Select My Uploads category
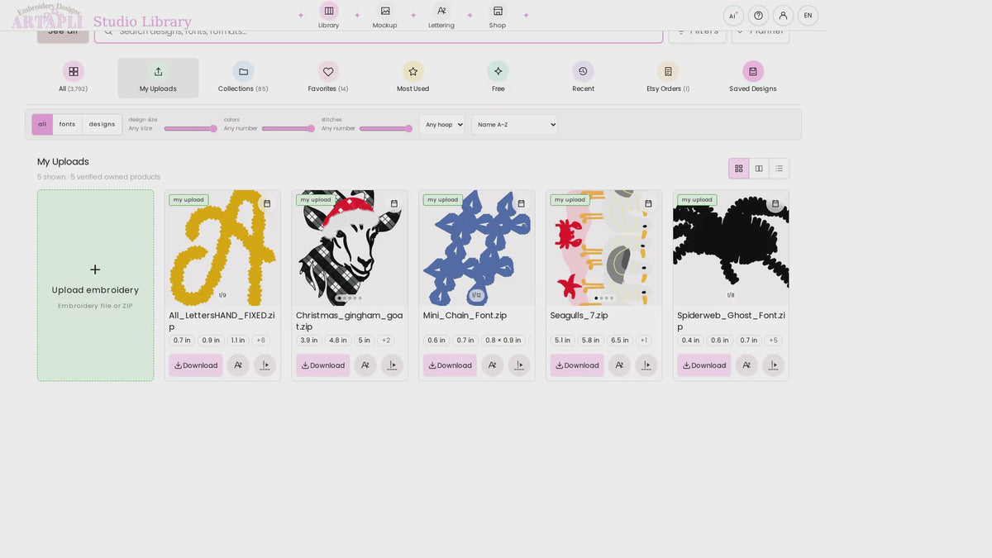 158,78
